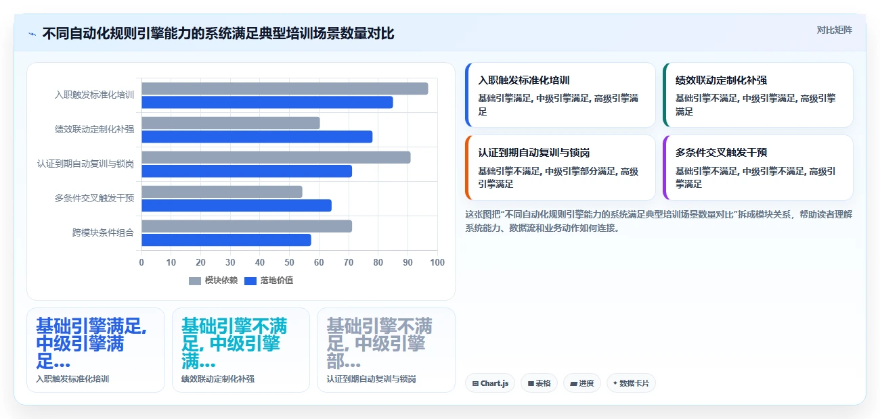Click the blue 落地价值 bar for 入职触发标准化培训
Screen dimensions: 880x419
[267, 102]
